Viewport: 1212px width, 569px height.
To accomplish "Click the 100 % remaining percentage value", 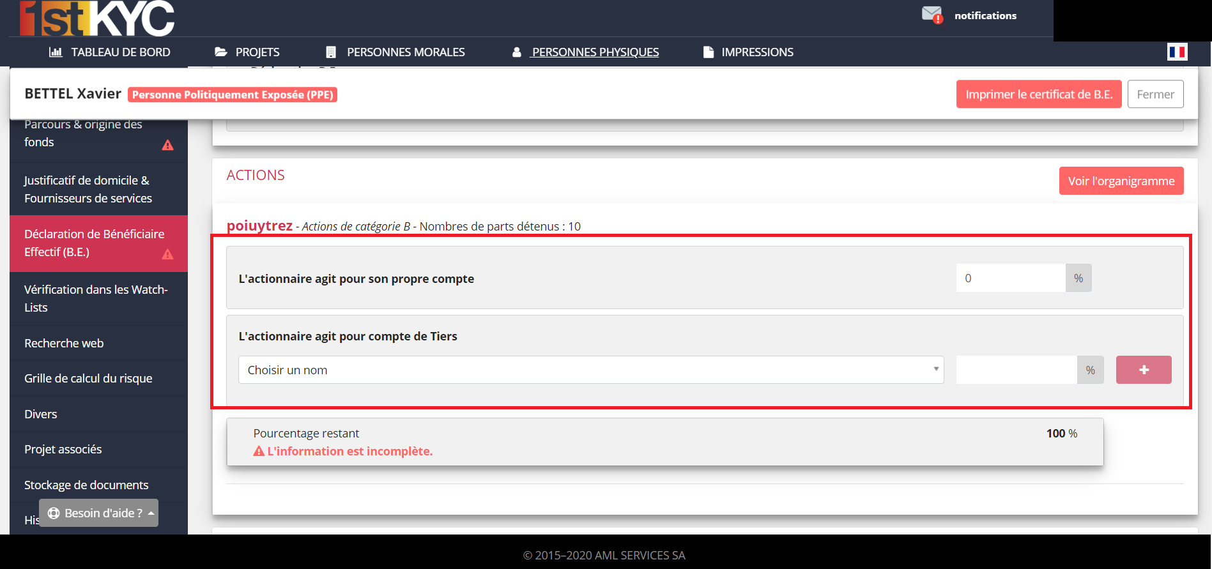I will pos(1062,433).
